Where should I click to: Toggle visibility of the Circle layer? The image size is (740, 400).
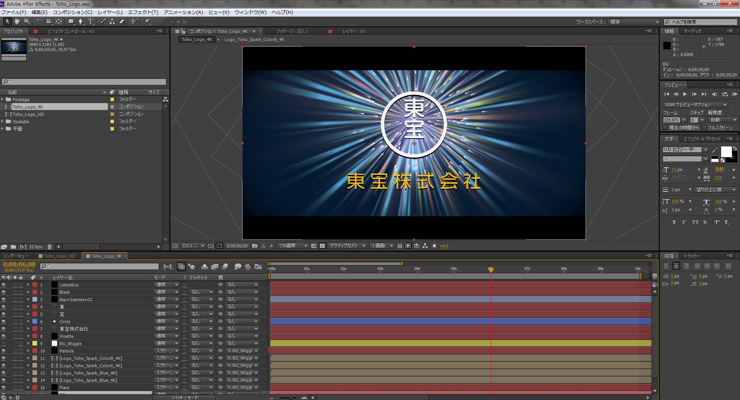coord(3,322)
